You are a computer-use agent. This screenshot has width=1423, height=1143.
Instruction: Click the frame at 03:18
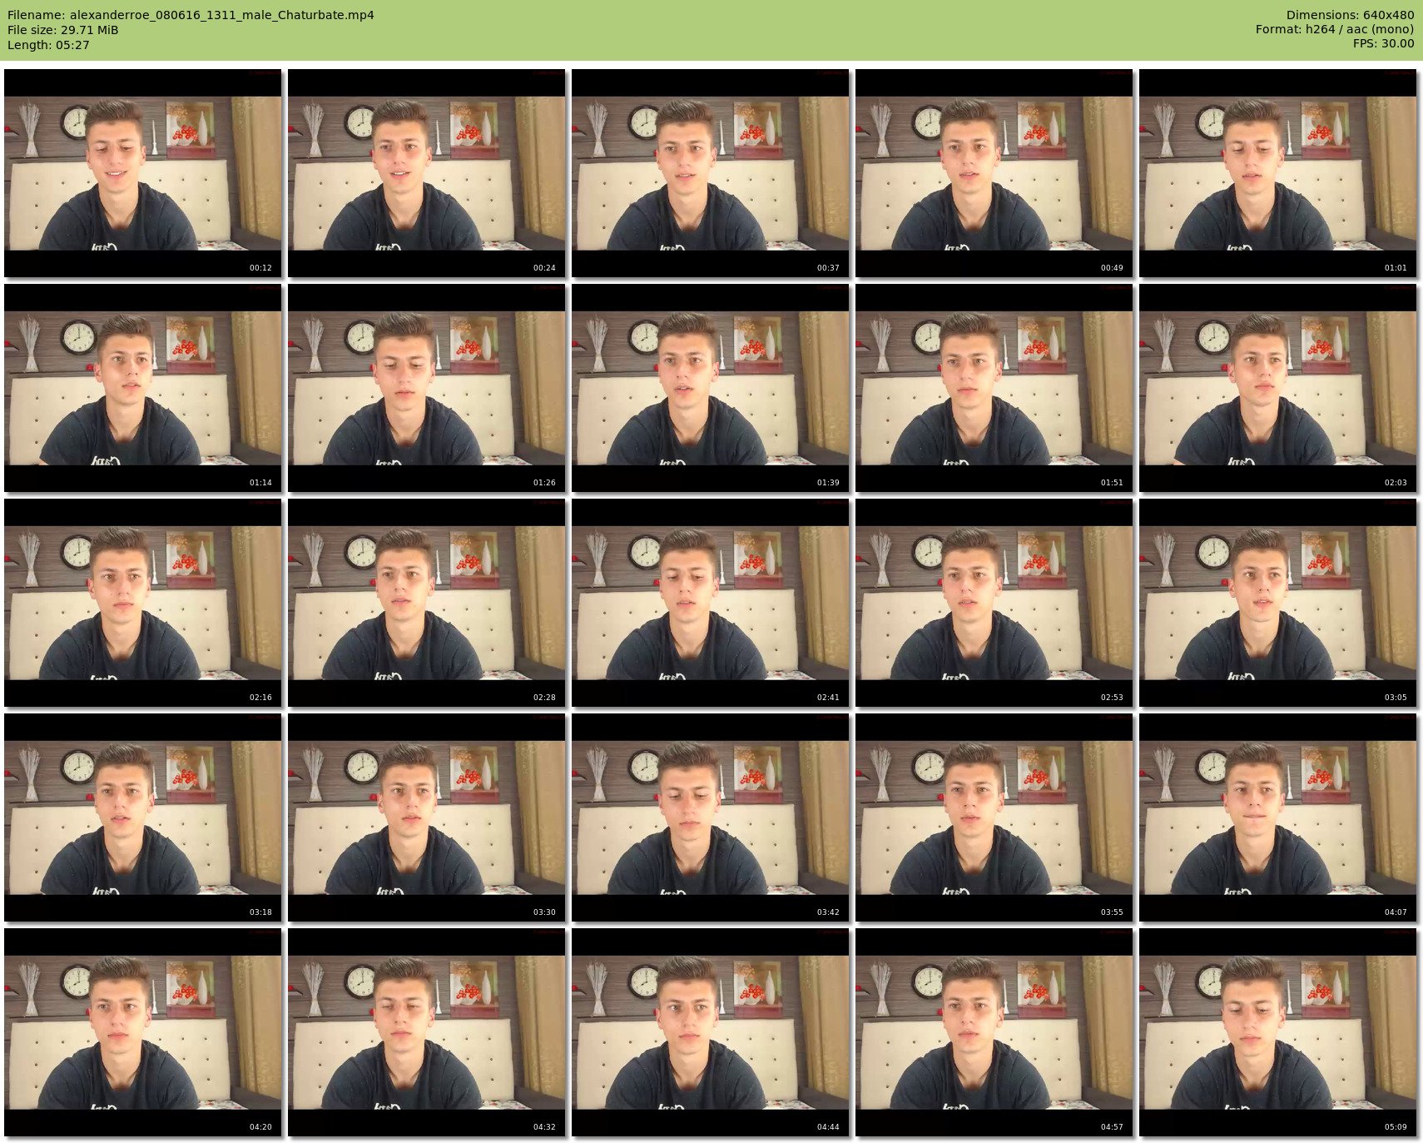click(x=143, y=817)
